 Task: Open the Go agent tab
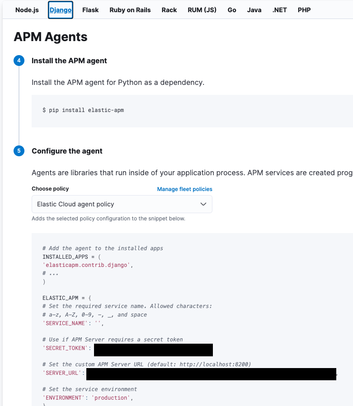232,10
